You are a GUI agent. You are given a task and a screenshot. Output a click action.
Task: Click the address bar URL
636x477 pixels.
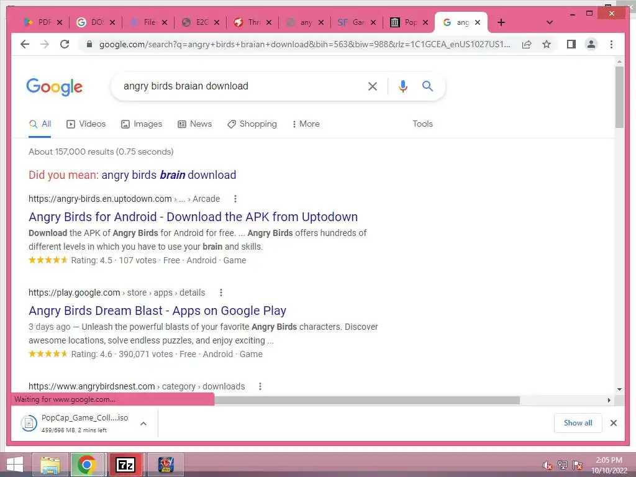coord(304,44)
